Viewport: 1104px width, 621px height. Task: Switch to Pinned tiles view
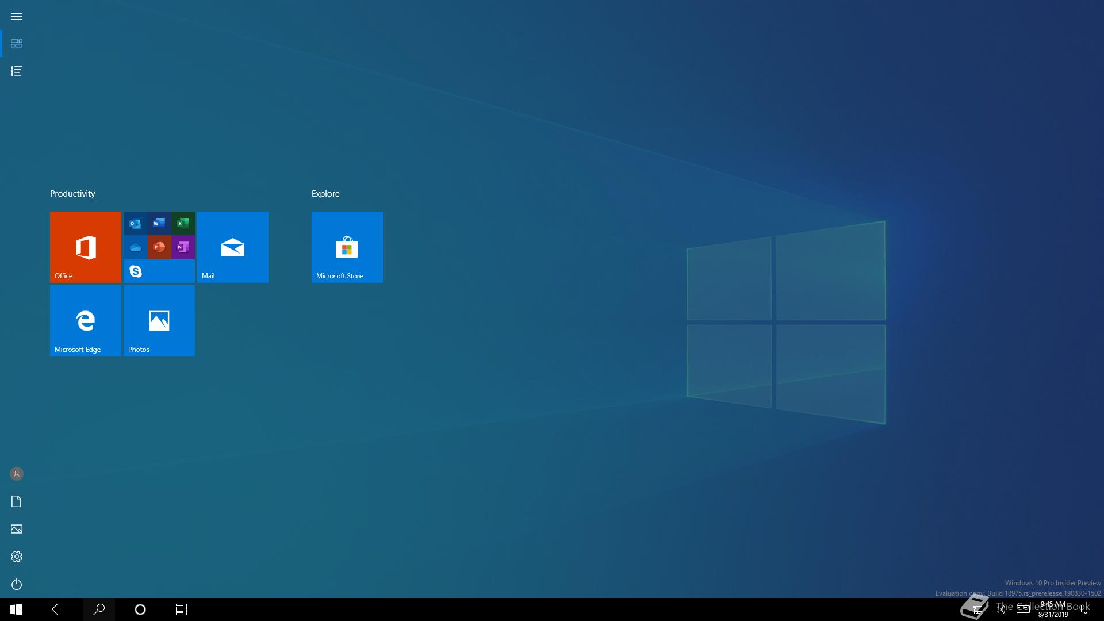point(16,44)
